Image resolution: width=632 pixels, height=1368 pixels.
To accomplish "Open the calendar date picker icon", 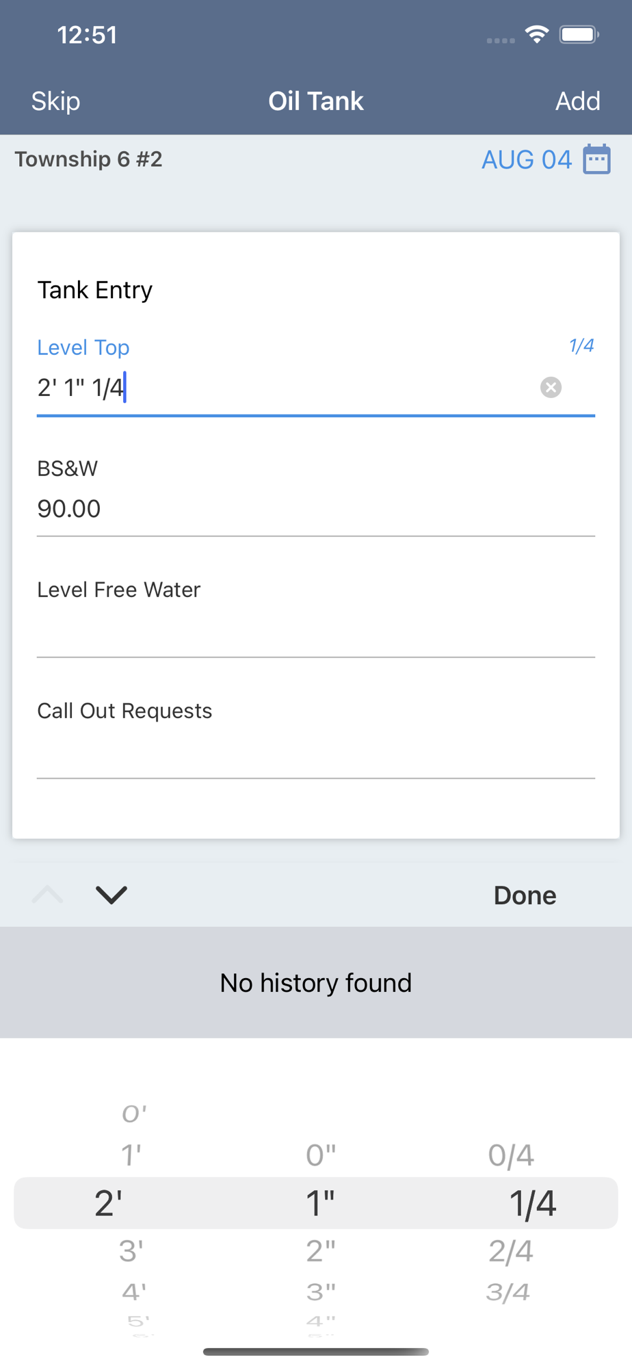I will click(596, 159).
